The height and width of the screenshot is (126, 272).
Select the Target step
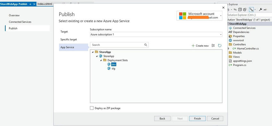(64, 32)
